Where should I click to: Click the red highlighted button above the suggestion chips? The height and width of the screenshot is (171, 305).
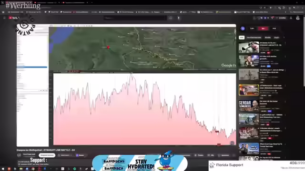point(263,28)
